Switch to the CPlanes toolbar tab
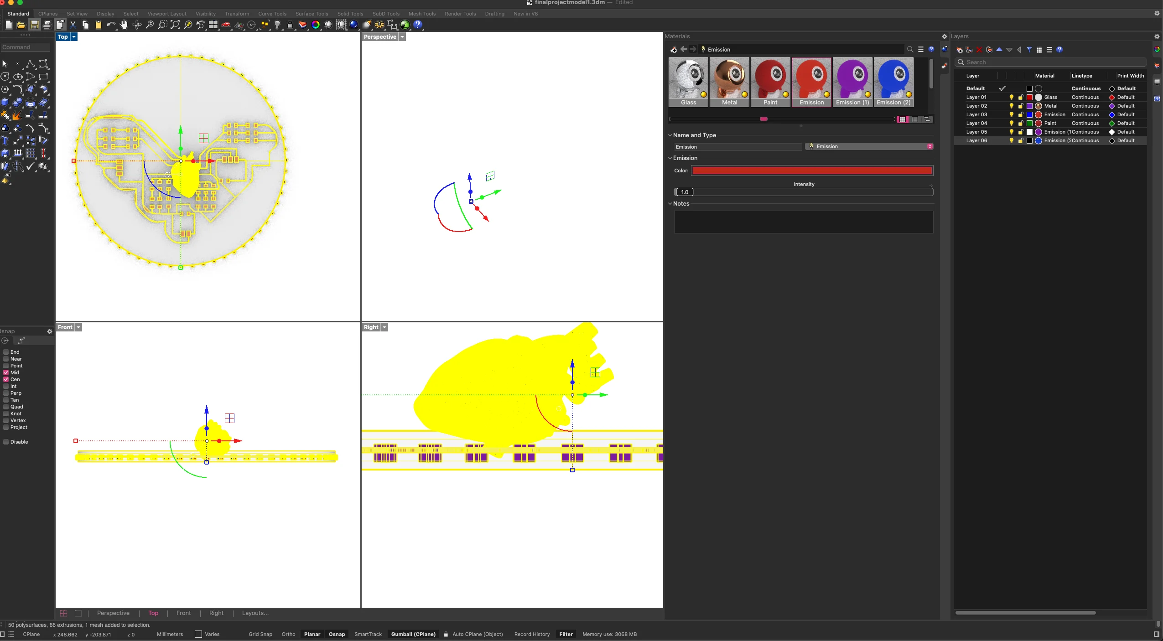 click(48, 14)
